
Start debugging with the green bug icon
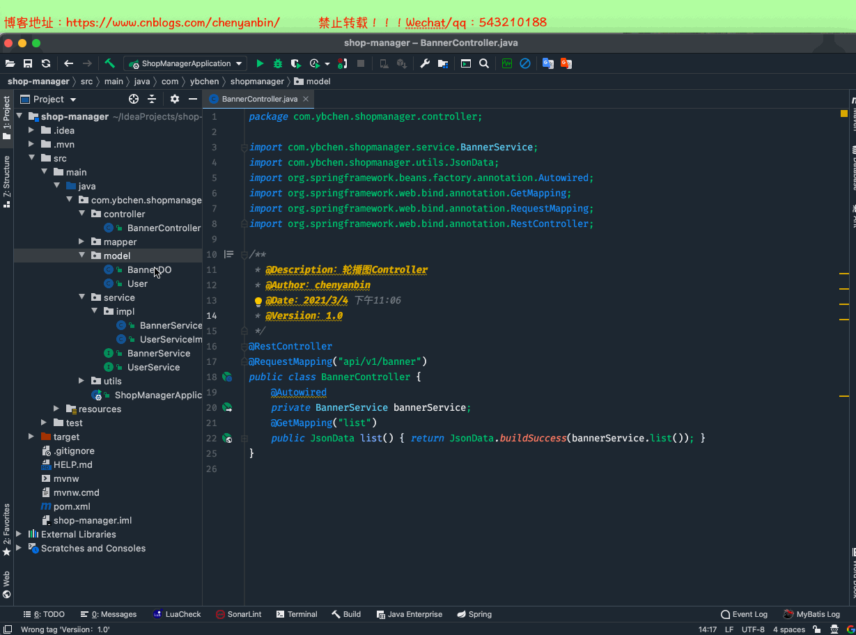[278, 63]
